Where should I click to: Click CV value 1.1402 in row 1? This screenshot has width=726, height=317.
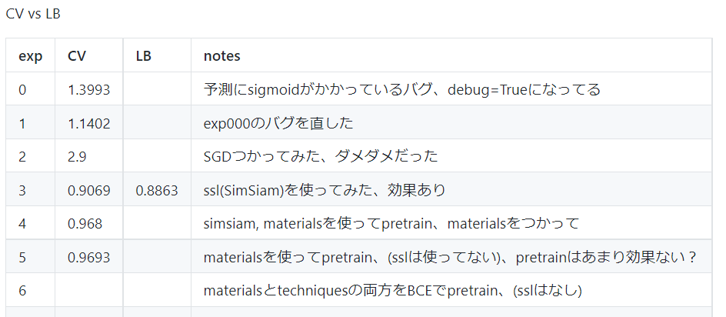tap(89, 123)
